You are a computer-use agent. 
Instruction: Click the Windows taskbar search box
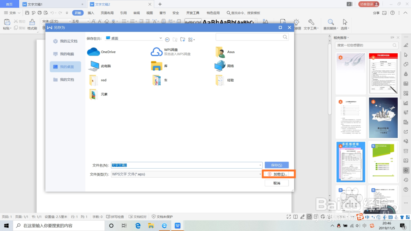click(x=59, y=226)
